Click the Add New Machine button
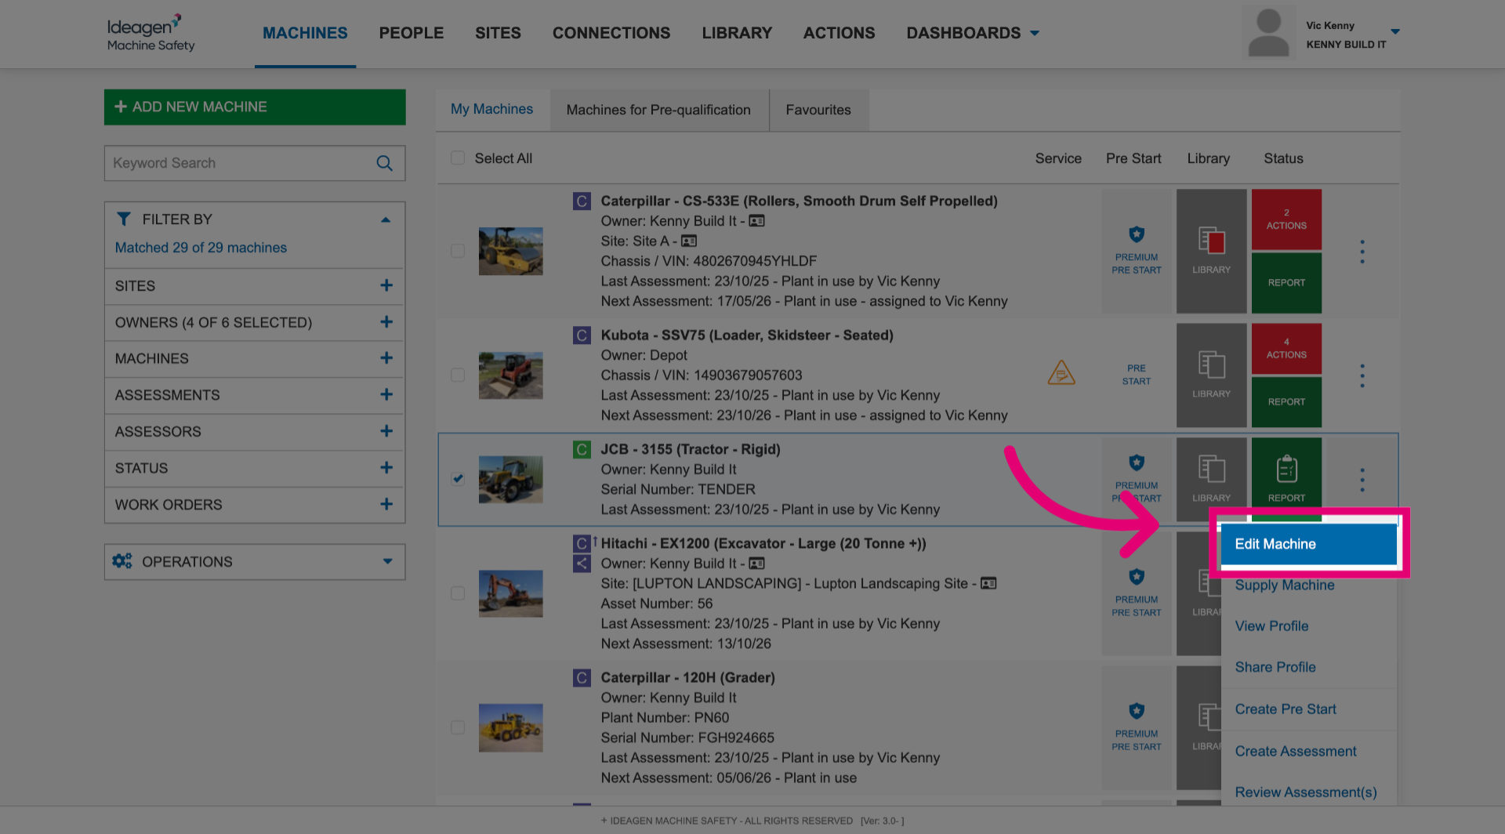 coord(255,107)
